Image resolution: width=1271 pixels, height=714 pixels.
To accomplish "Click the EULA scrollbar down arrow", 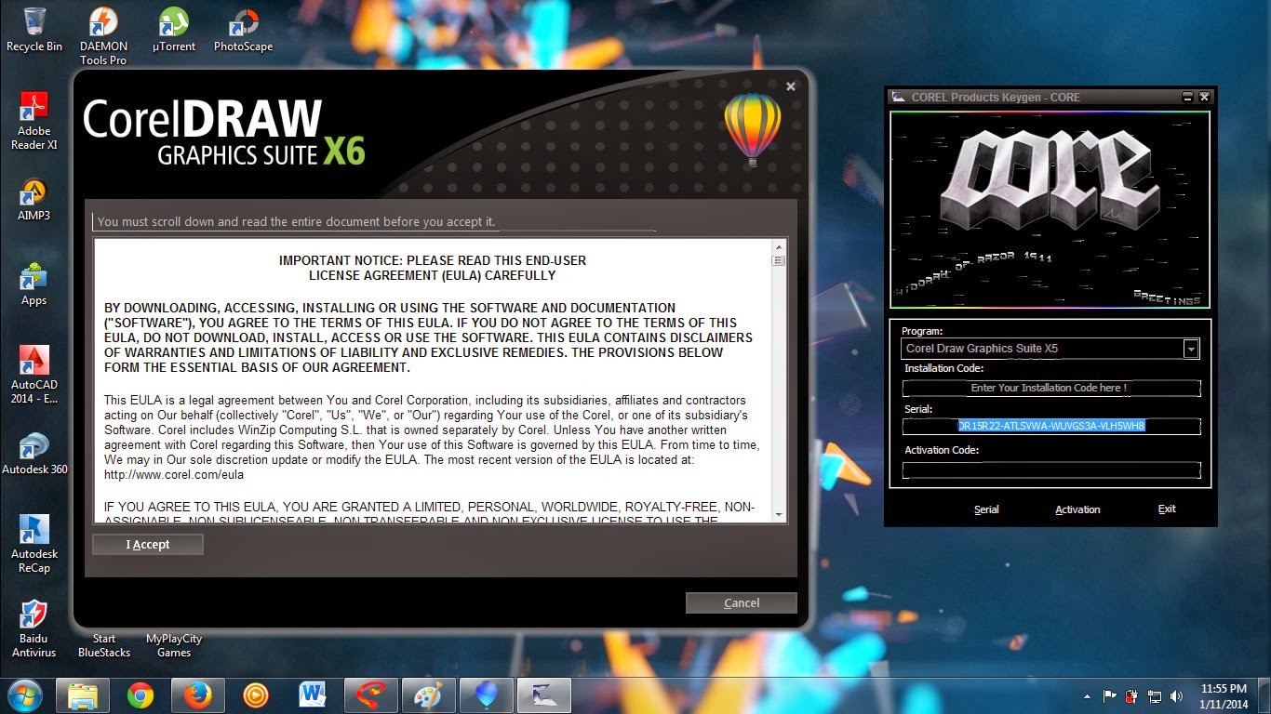I will [x=779, y=514].
